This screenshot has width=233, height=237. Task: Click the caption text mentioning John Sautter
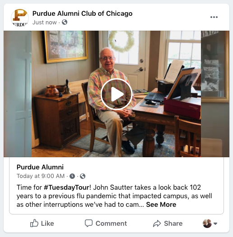[114, 196]
